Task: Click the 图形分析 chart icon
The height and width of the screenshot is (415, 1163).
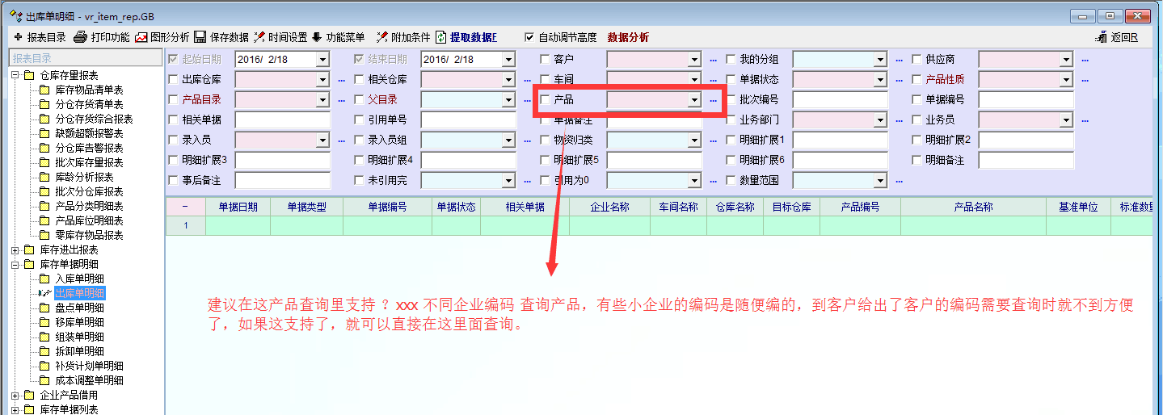Action: click(141, 37)
